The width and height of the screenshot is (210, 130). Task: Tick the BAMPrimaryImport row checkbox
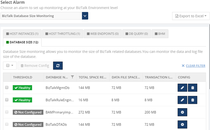coord(7,112)
